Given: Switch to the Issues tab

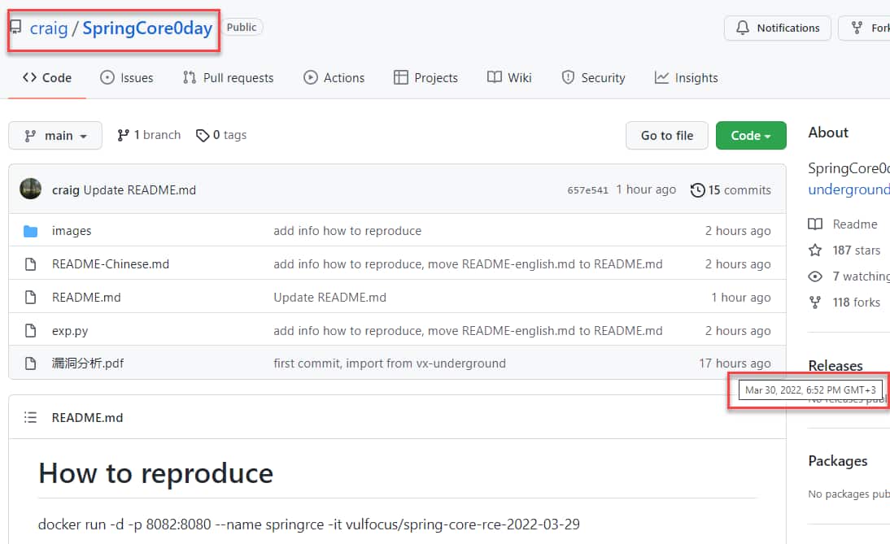Looking at the screenshot, I should 126,78.
